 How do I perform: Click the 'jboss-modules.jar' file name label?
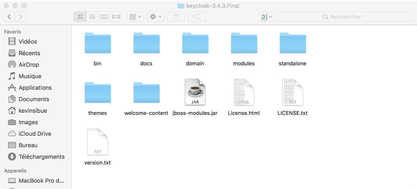195,113
